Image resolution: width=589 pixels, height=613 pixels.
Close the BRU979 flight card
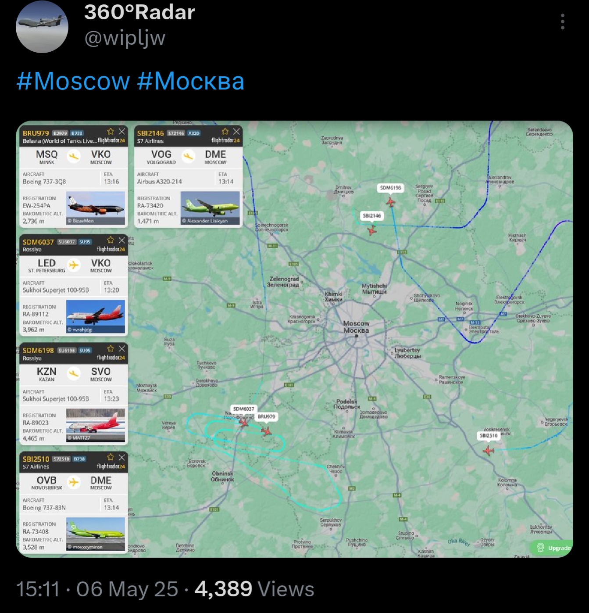click(x=122, y=132)
